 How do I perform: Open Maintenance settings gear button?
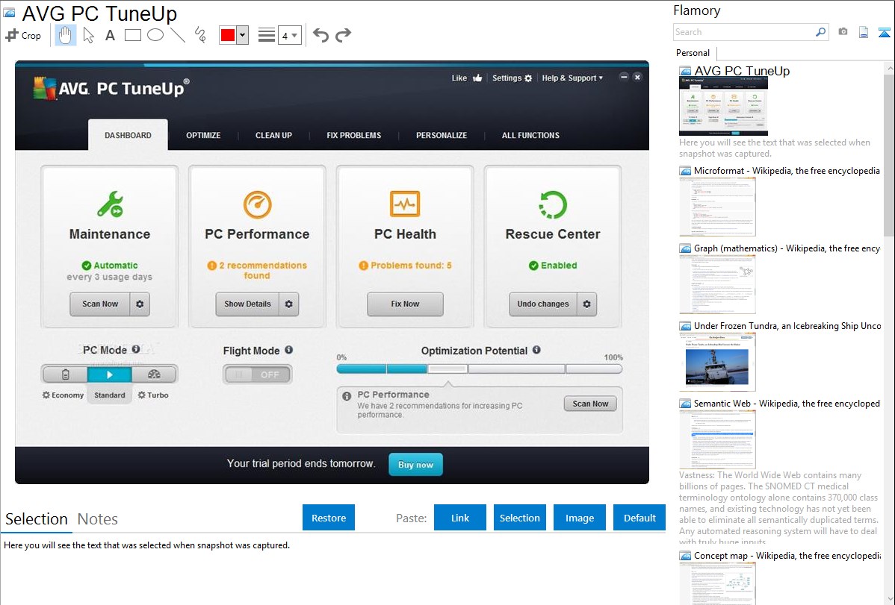tap(140, 304)
